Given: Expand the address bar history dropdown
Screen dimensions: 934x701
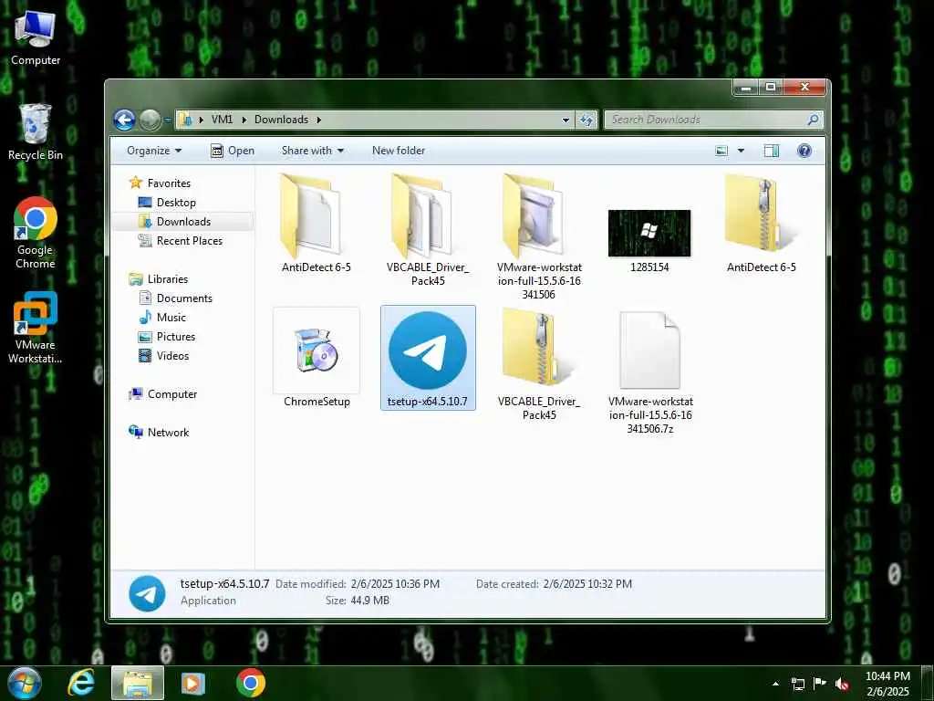Looking at the screenshot, I should click(x=566, y=120).
